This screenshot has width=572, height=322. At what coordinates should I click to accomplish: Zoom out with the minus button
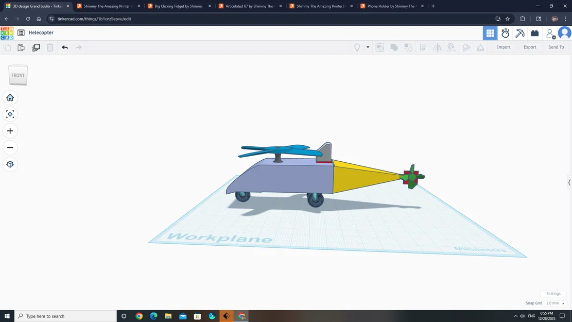pyautogui.click(x=10, y=147)
